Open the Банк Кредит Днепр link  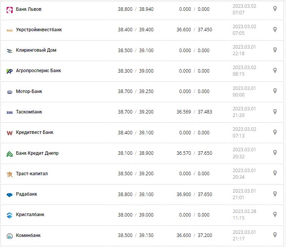click(37, 153)
